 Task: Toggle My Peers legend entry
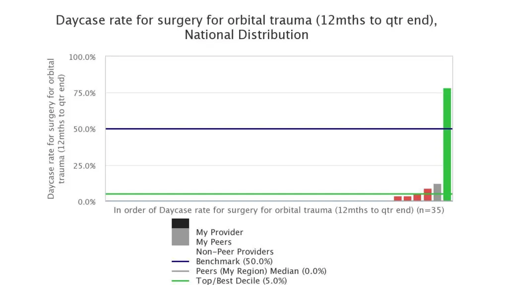coord(214,242)
